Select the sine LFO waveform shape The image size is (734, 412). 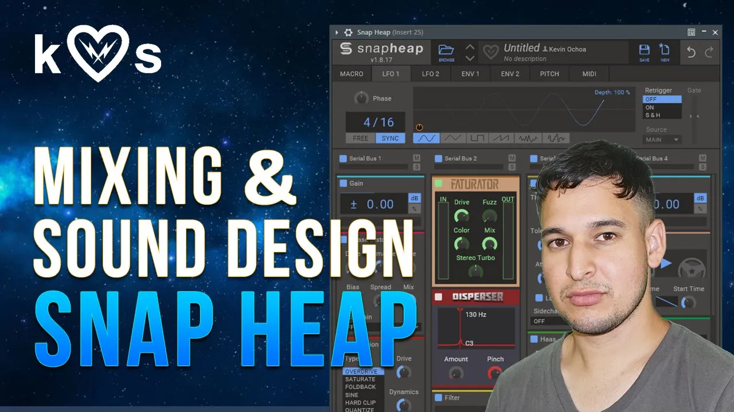pyautogui.click(x=426, y=138)
